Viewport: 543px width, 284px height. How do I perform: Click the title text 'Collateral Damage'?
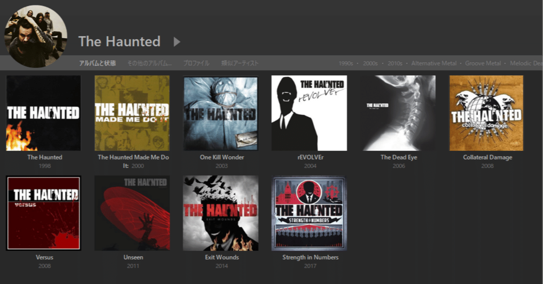(x=487, y=157)
